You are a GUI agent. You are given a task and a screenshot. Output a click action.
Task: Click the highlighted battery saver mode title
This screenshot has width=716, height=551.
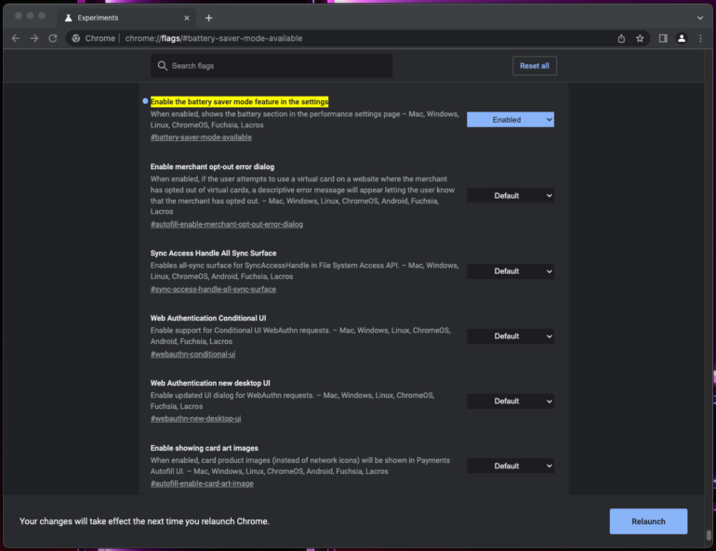tap(239, 101)
